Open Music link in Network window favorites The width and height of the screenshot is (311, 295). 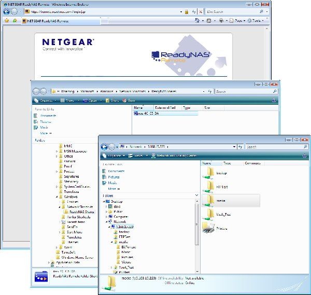[x=112, y=182]
